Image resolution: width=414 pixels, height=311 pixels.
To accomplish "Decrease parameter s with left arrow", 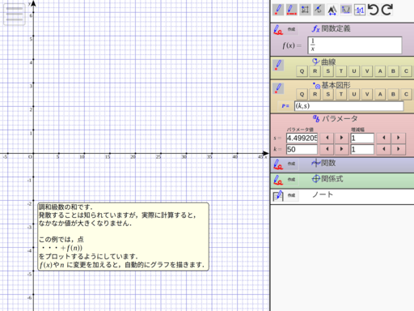I will pyautogui.click(x=327, y=138).
